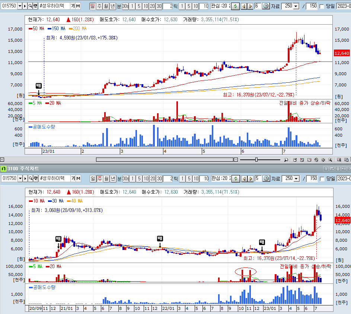This screenshot has height=314, width=351.
Task: Click the stock name field #성우하이텍 in the lower chart
Action: point(54,178)
